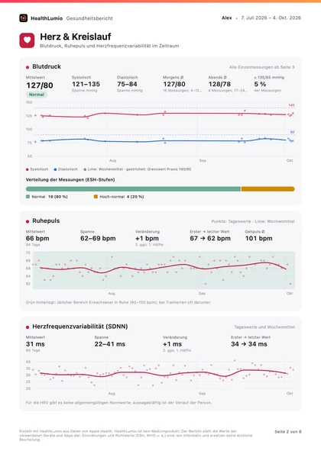321x454 pixels.
Task: Click the green Normal legend swatch
Action: pyautogui.click(x=28, y=197)
